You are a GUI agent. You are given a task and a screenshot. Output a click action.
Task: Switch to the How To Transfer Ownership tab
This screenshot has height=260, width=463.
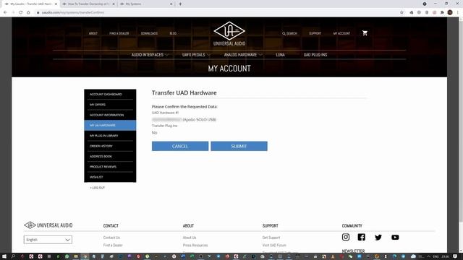coord(88,4)
